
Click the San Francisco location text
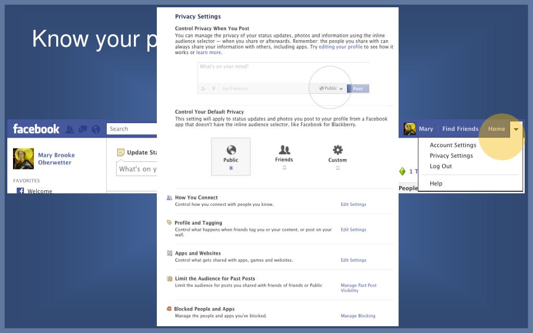click(x=235, y=89)
